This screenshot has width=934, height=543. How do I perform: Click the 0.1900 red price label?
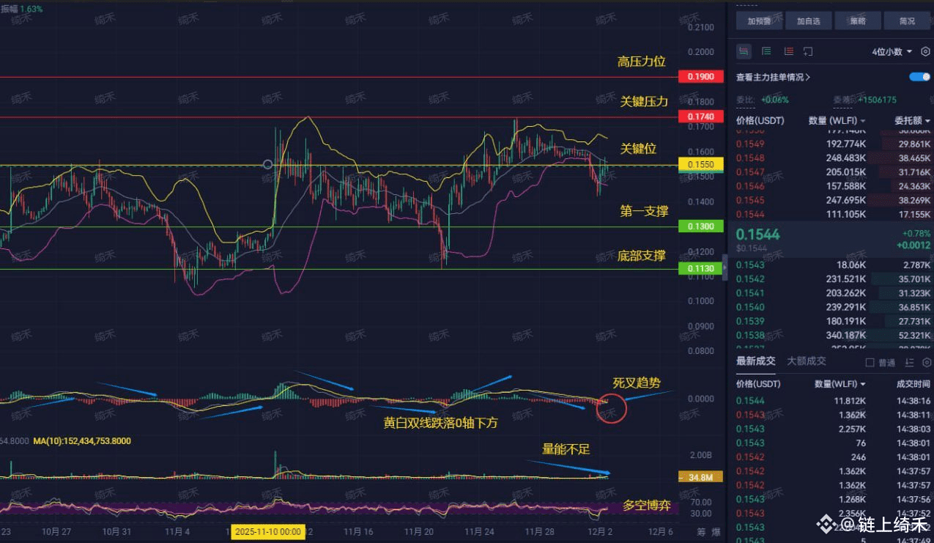pos(701,77)
